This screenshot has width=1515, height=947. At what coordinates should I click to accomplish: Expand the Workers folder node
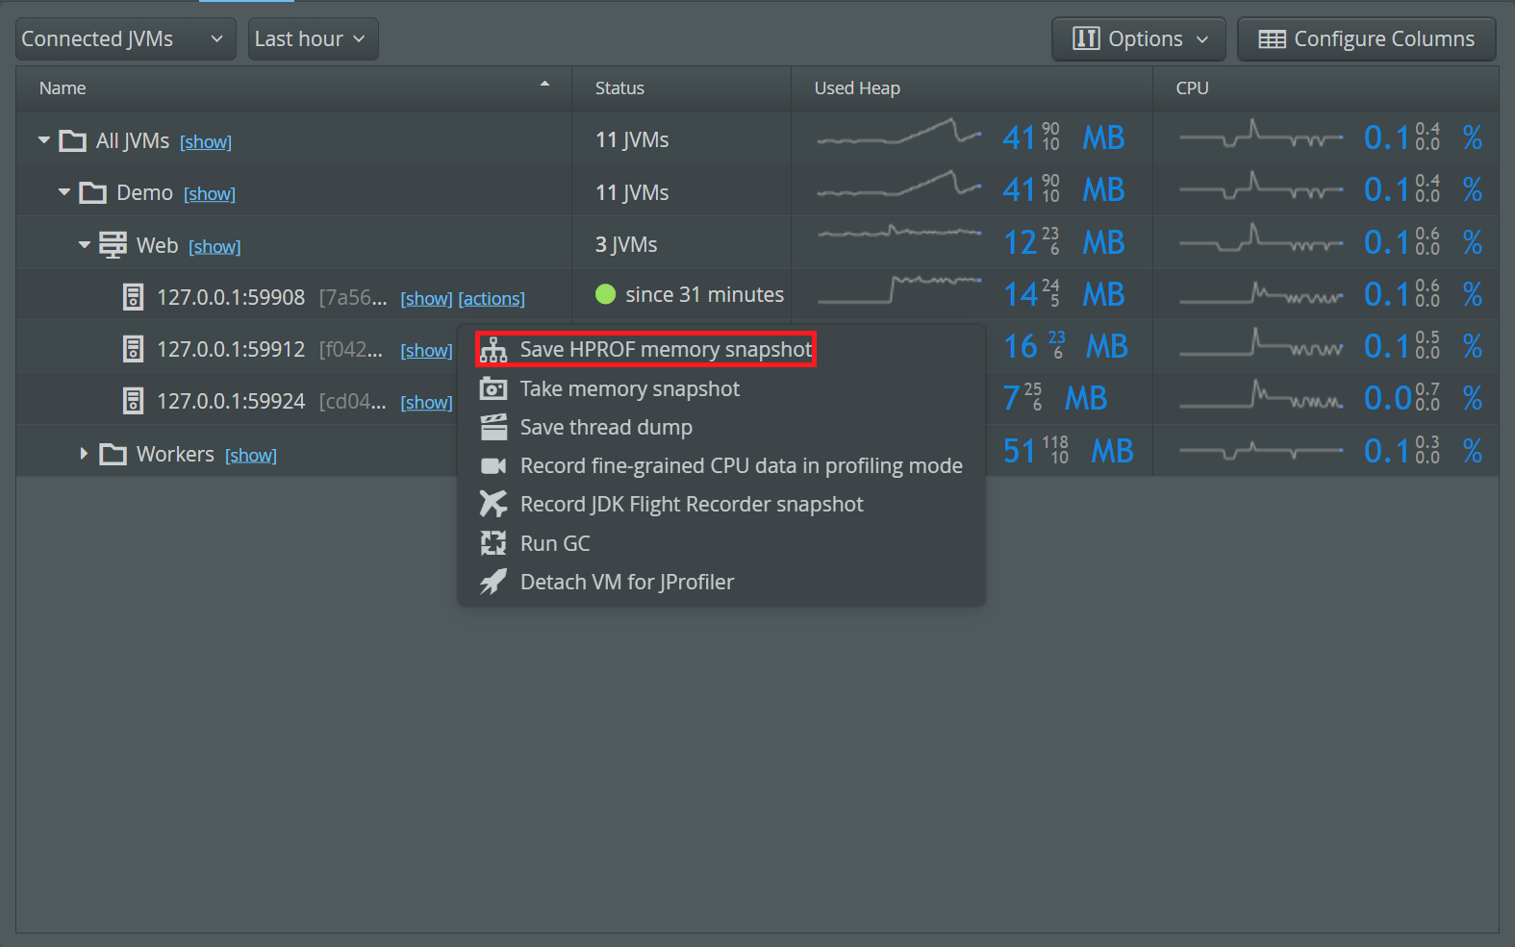[x=85, y=454]
